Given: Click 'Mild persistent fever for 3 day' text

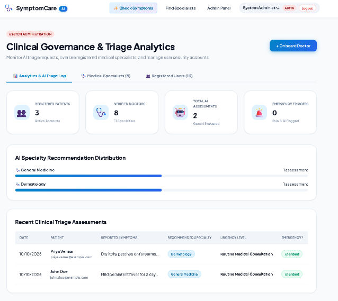Looking at the screenshot, I should pos(129,275).
